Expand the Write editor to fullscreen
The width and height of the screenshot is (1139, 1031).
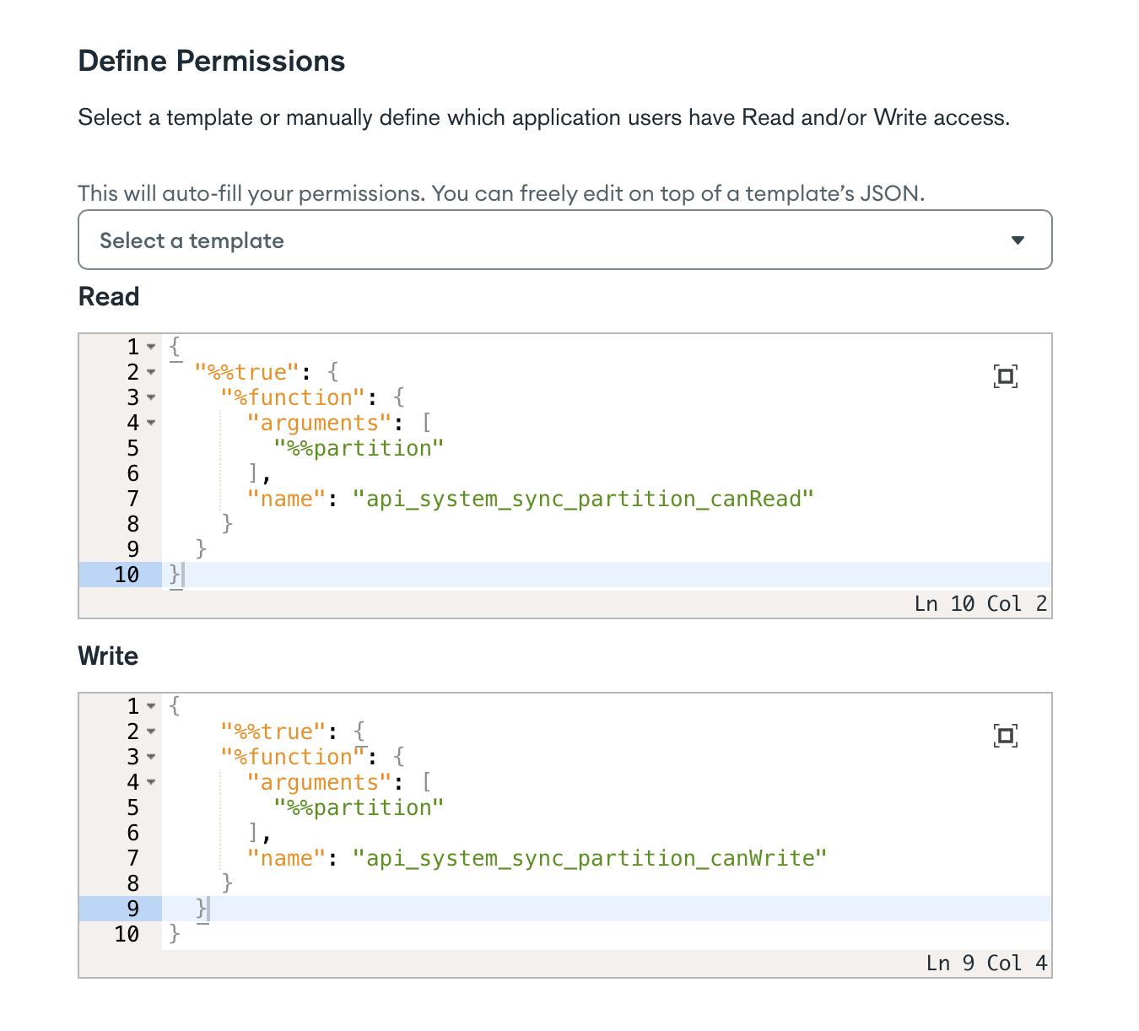tap(1005, 736)
